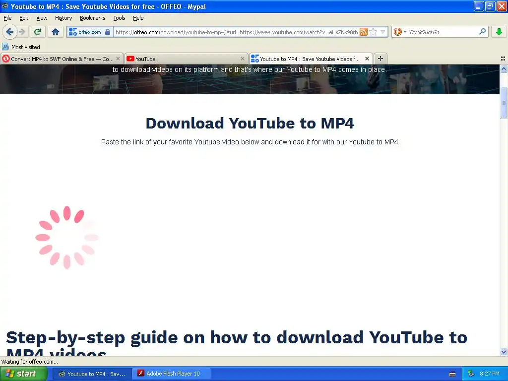The height and width of the screenshot is (381, 508).
Task: Click the pink loading spinner
Action: coord(67,238)
